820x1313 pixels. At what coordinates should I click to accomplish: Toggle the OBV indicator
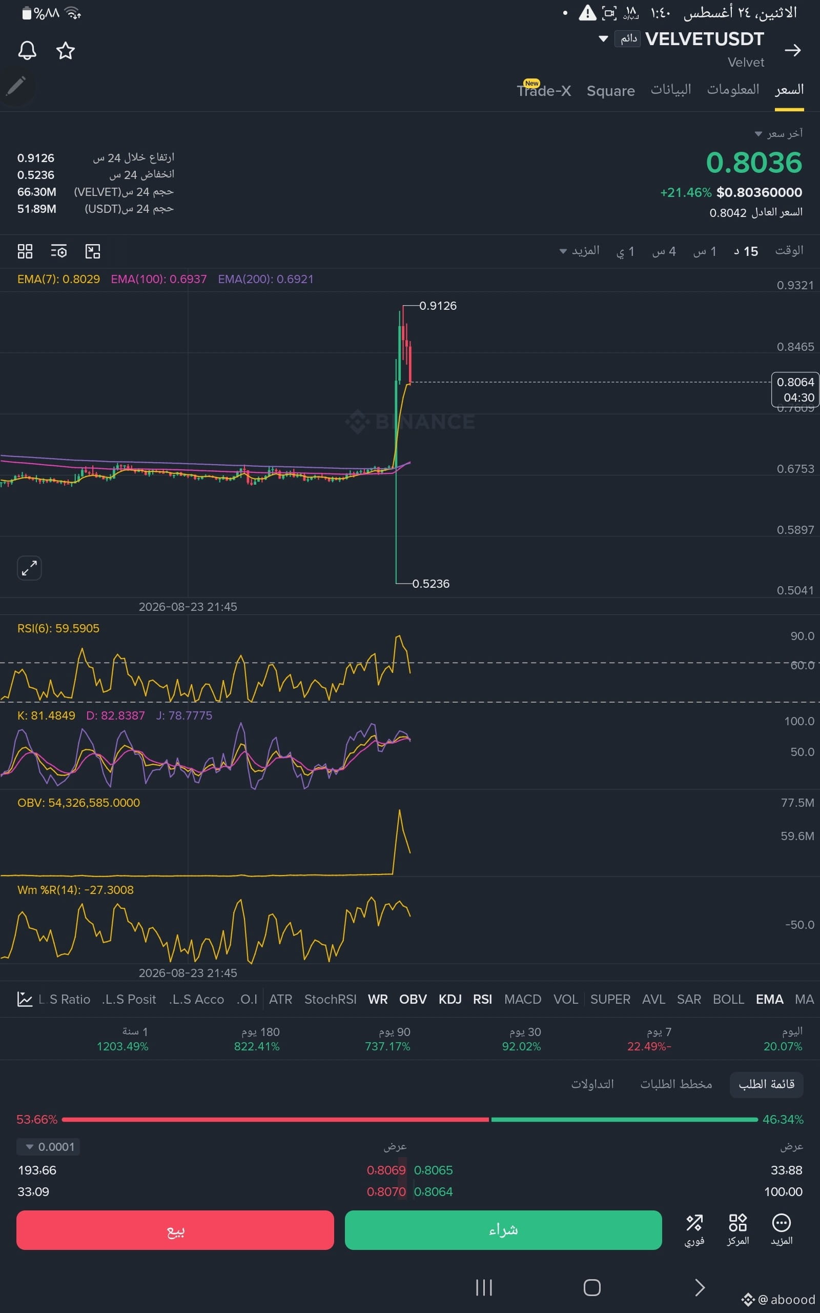(413, 999)
